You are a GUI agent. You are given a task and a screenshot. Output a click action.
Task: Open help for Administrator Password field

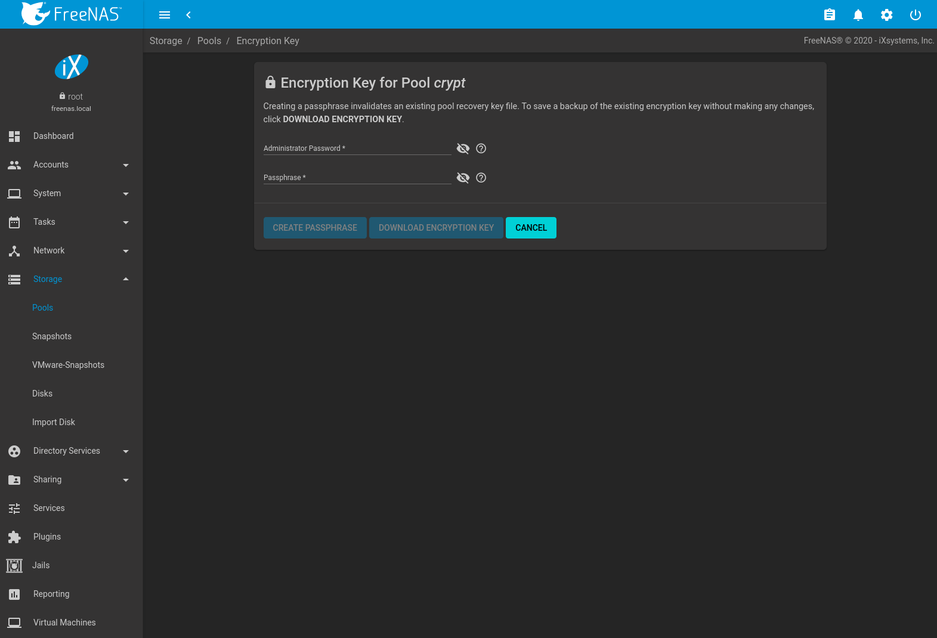coord(481,148)
